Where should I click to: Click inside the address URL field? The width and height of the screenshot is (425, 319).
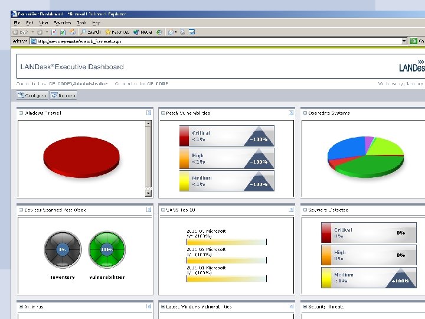[218, 41]
